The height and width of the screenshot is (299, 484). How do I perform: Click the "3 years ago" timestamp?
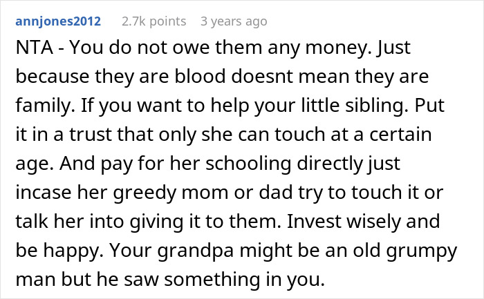pos(233,21)
